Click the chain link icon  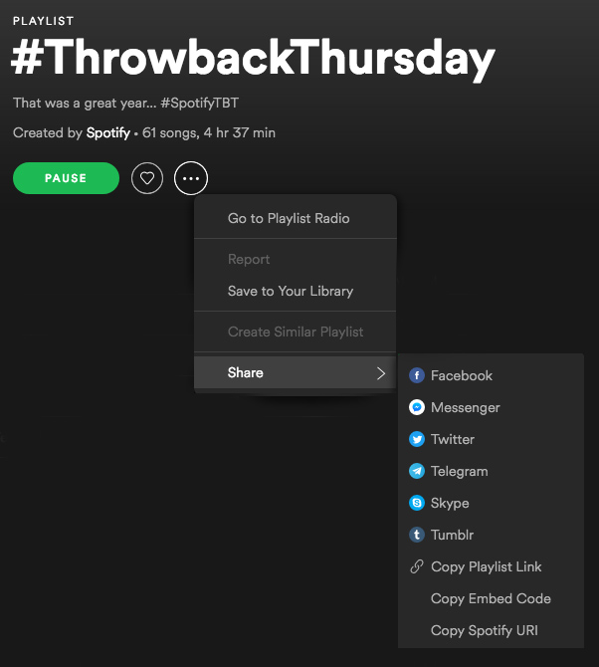pos(417,567)
